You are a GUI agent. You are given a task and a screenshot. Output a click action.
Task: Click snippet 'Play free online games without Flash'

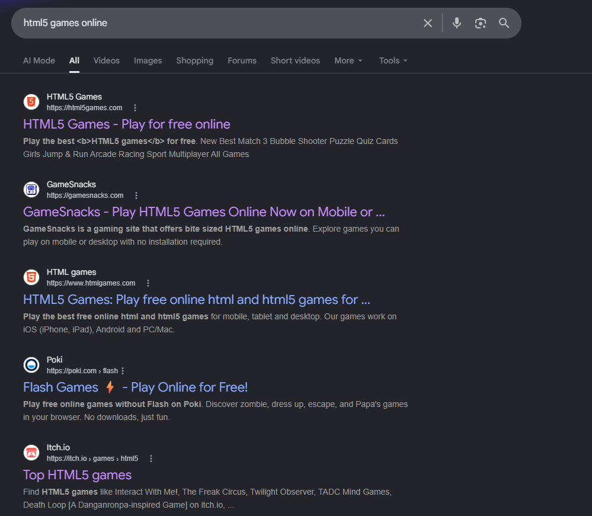(112, 404)
